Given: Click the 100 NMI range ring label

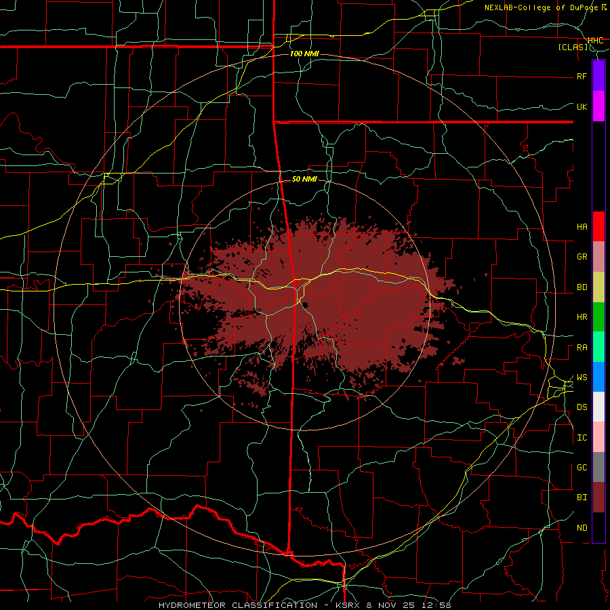Looking at the screenshot, I should (x=304, y=54).
